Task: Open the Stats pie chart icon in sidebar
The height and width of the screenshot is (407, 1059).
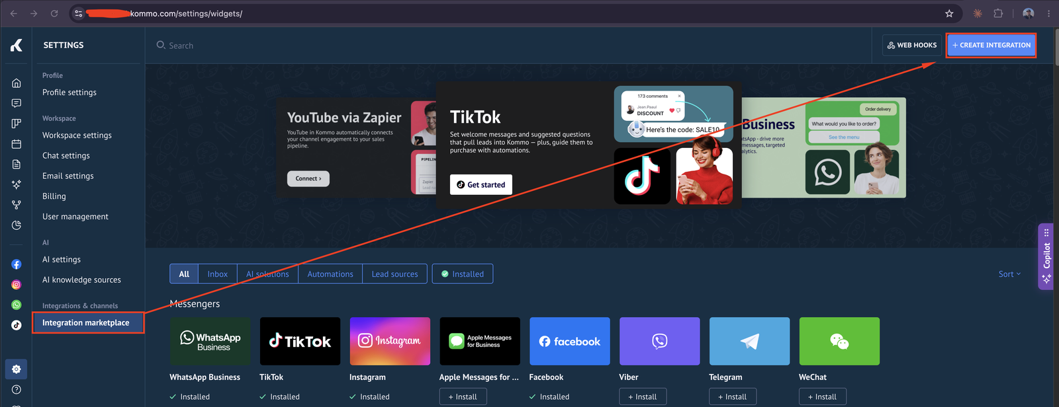Action: point(17,225)
